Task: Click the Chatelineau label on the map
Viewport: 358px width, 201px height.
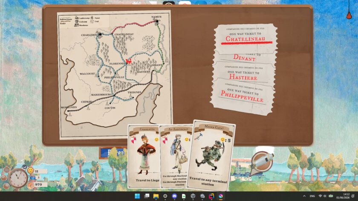Action: pos(124,34)
